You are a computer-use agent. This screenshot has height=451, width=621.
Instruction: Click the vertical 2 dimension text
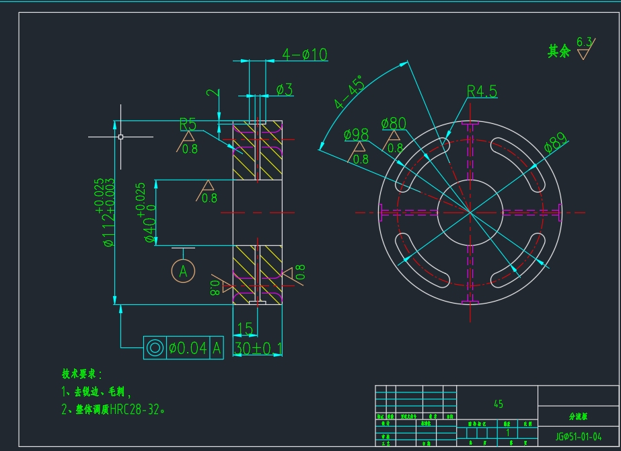click(213, 93)
